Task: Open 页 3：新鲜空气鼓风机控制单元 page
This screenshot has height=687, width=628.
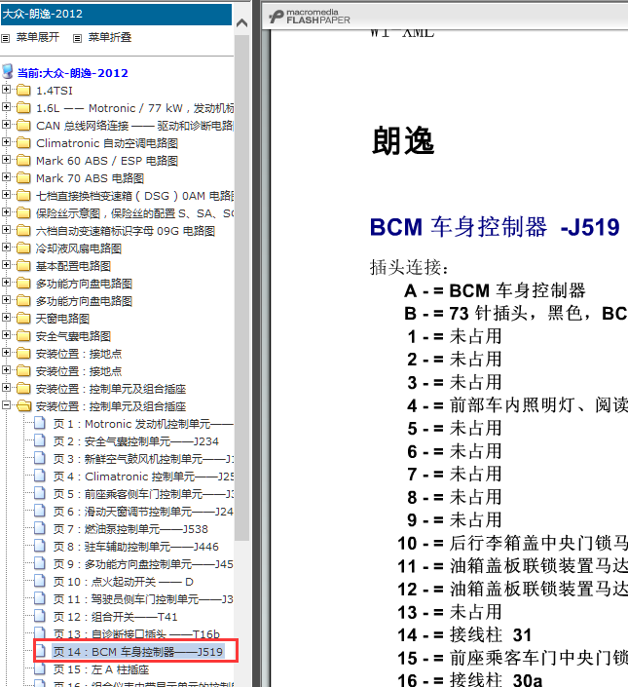Action: point(143,459)
